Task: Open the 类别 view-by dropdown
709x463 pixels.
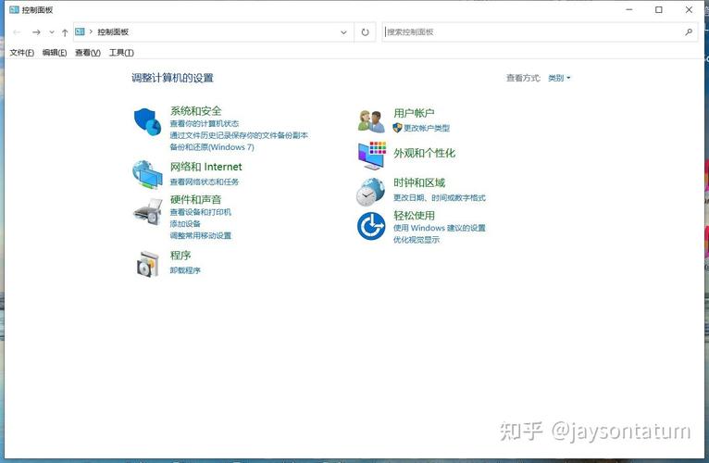Action: pos(559,78)
